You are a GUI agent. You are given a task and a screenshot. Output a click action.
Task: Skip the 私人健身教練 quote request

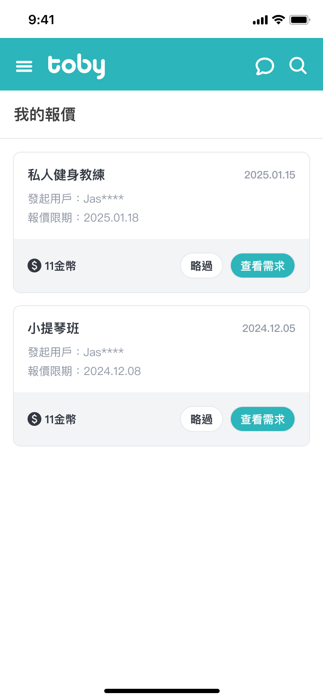pos(202,266)
